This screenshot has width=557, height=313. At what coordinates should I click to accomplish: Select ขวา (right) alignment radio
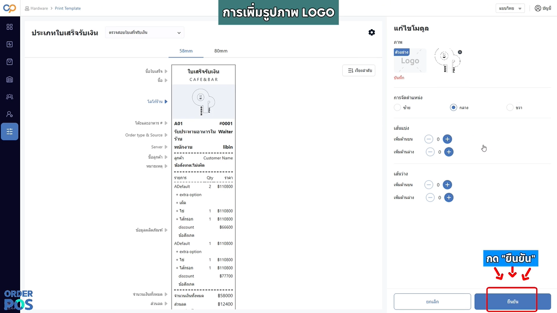click(x=510, y=107)
